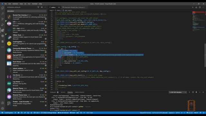Open manage gear for CMake Tools extension

click(x=46, y=39)
